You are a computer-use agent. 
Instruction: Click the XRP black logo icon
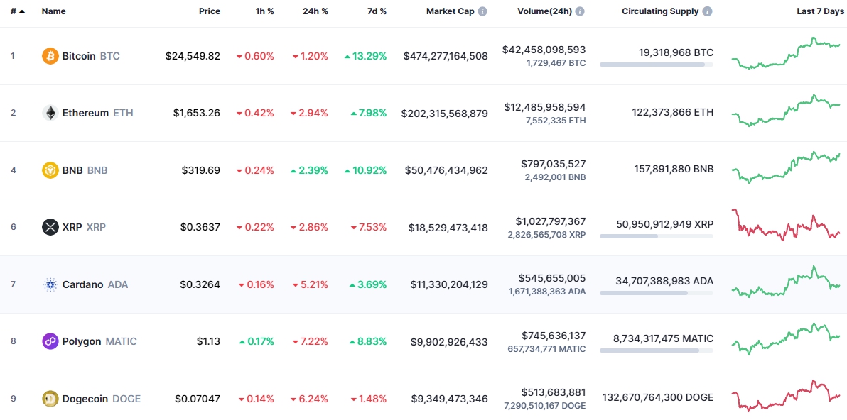(x=50, y=227)
